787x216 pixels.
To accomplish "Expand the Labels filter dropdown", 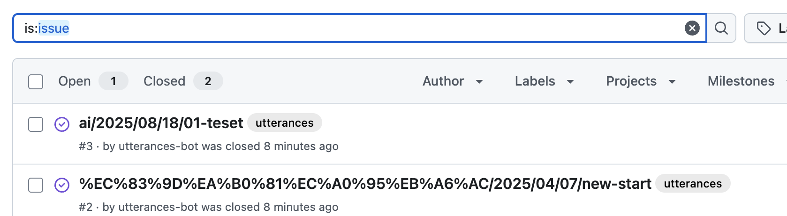I will click(x=544, y=81).
